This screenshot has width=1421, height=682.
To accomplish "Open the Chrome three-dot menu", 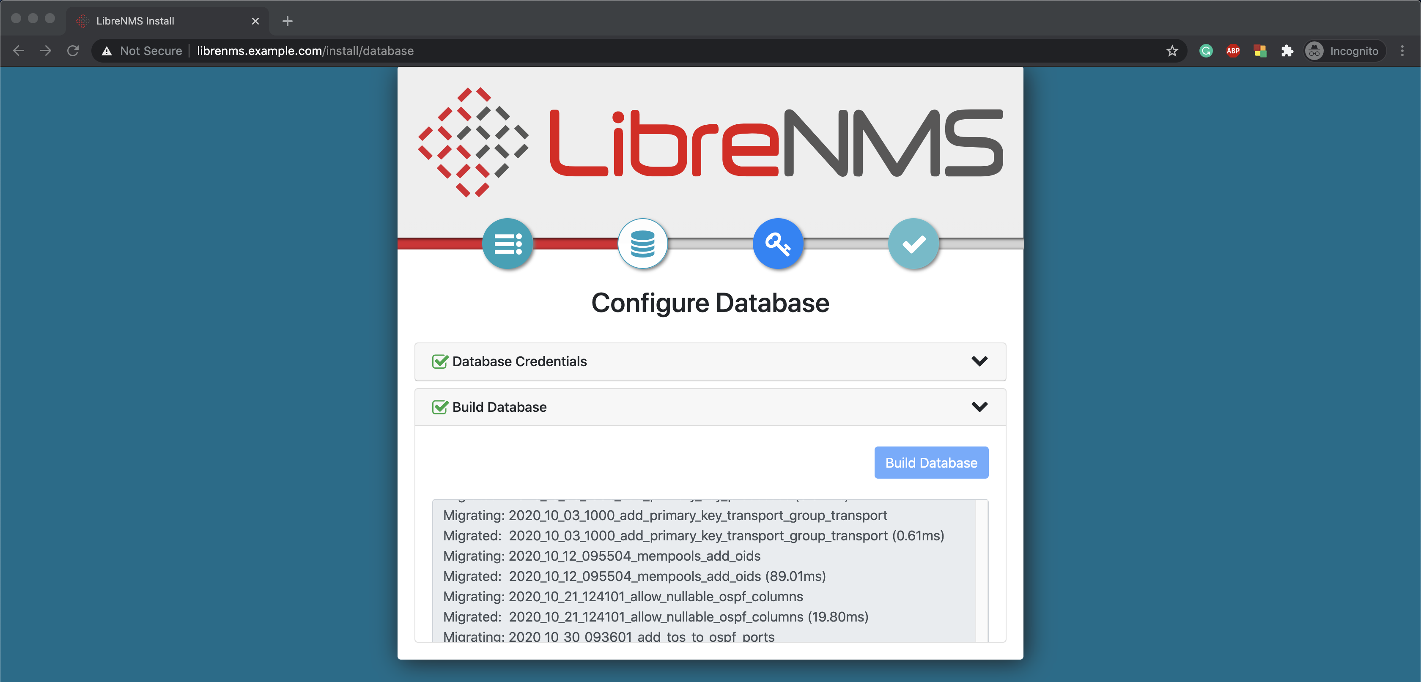I will pyautogui.click(x=1402, y=51).
